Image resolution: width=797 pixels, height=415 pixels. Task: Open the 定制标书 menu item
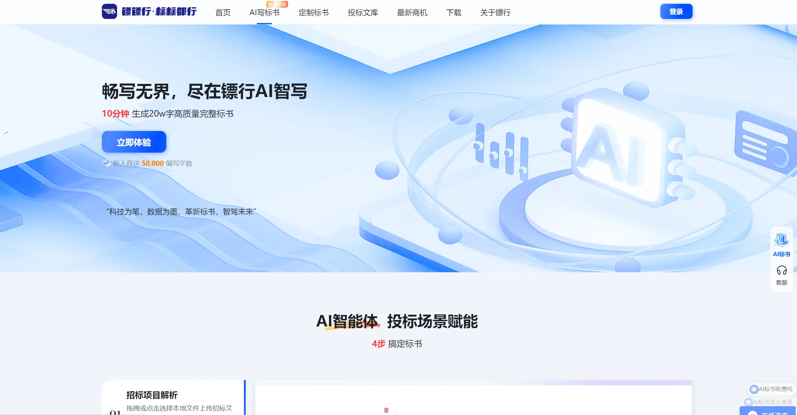pos(314,13)
